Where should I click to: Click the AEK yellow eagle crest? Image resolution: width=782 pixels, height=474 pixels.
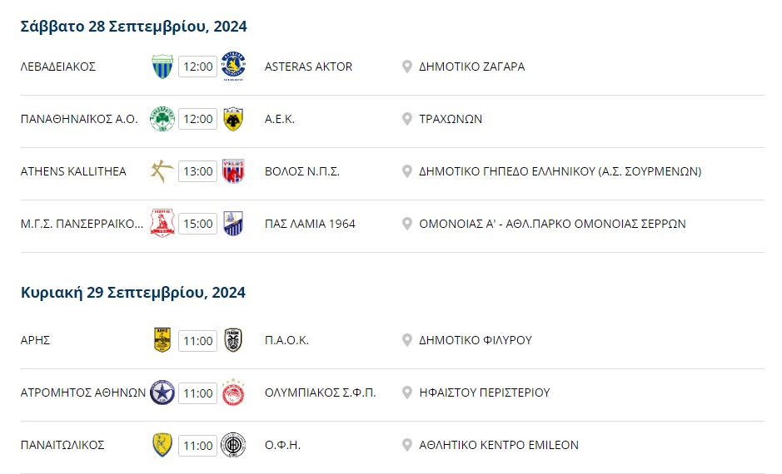[x=233, y=119]
